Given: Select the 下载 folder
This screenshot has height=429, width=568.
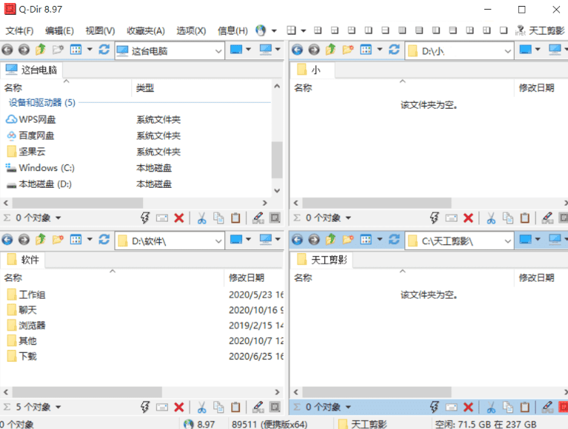Looking at the screenshot, I should pos(22,357).
